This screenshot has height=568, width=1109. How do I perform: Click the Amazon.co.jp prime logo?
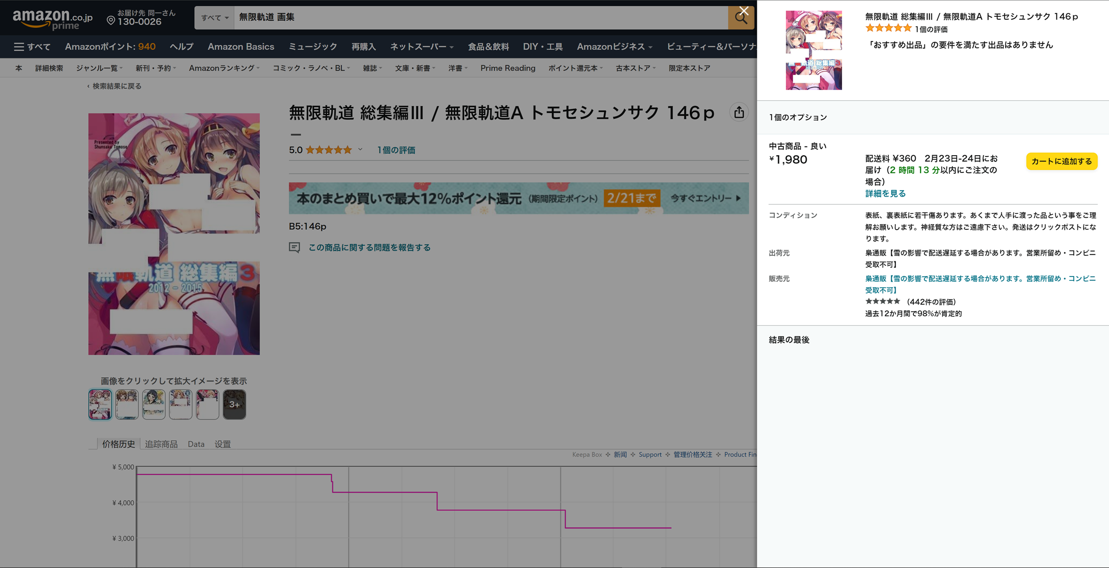coord(52,19)
